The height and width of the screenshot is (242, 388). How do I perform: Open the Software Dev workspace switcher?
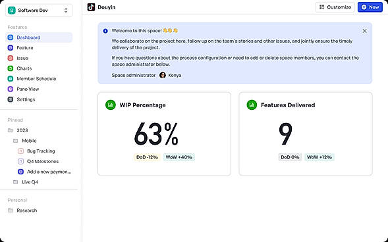pyautogui.click(x=39, y=11)
